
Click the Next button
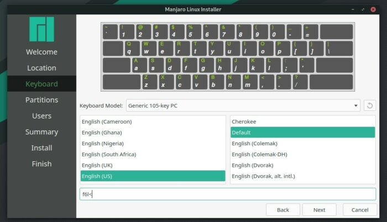click(x=319, y=210)
